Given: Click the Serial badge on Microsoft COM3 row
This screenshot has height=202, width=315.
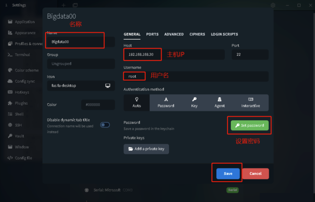Looking at the screenshot, I should pos(232,190).
